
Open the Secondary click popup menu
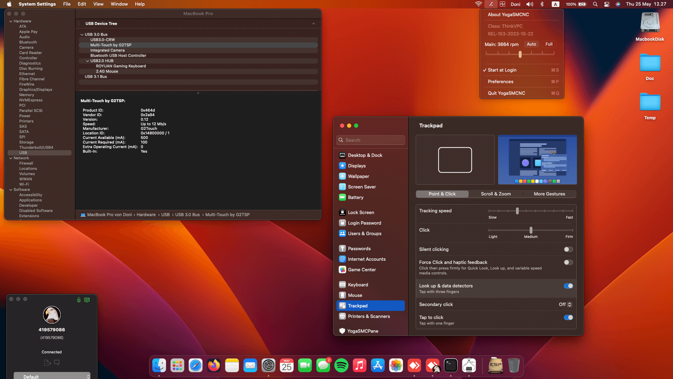pyautogui.click(x=565, y=305)
